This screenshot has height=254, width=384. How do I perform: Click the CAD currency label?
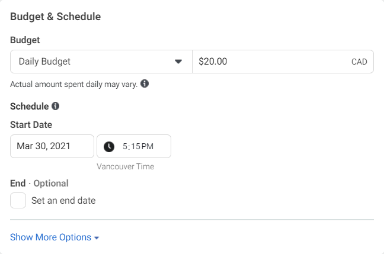point(359,62)
